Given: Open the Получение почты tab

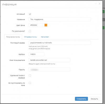Looking at the screenshot, I should [13, 37].
